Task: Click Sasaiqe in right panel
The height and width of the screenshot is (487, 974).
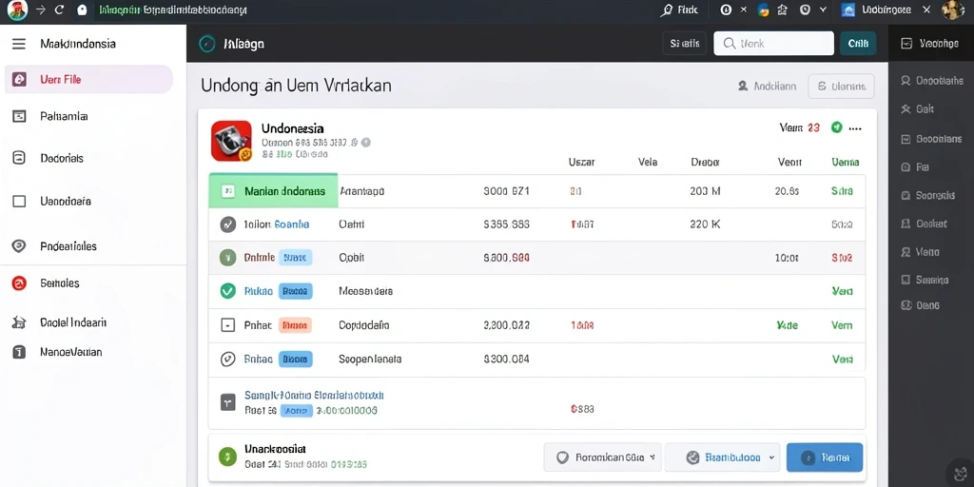Action: click(925, 281)
